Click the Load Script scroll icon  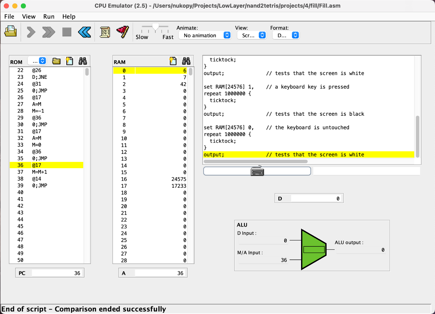coord(105,32)
